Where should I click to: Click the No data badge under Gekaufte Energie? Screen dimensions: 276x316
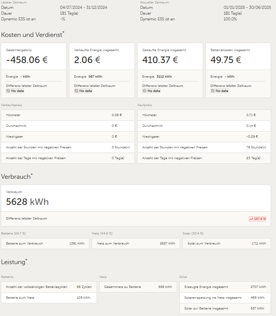pos(151,91)
